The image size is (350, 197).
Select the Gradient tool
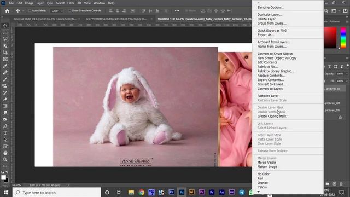5,106
